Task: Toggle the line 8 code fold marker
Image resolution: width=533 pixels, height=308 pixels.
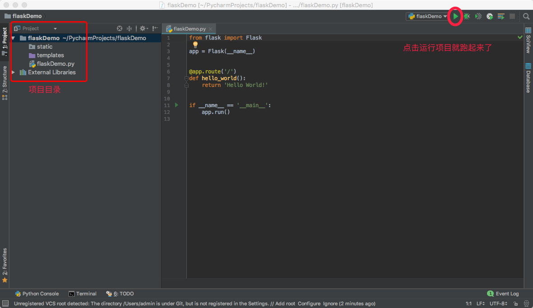Action: click(186, 85)
